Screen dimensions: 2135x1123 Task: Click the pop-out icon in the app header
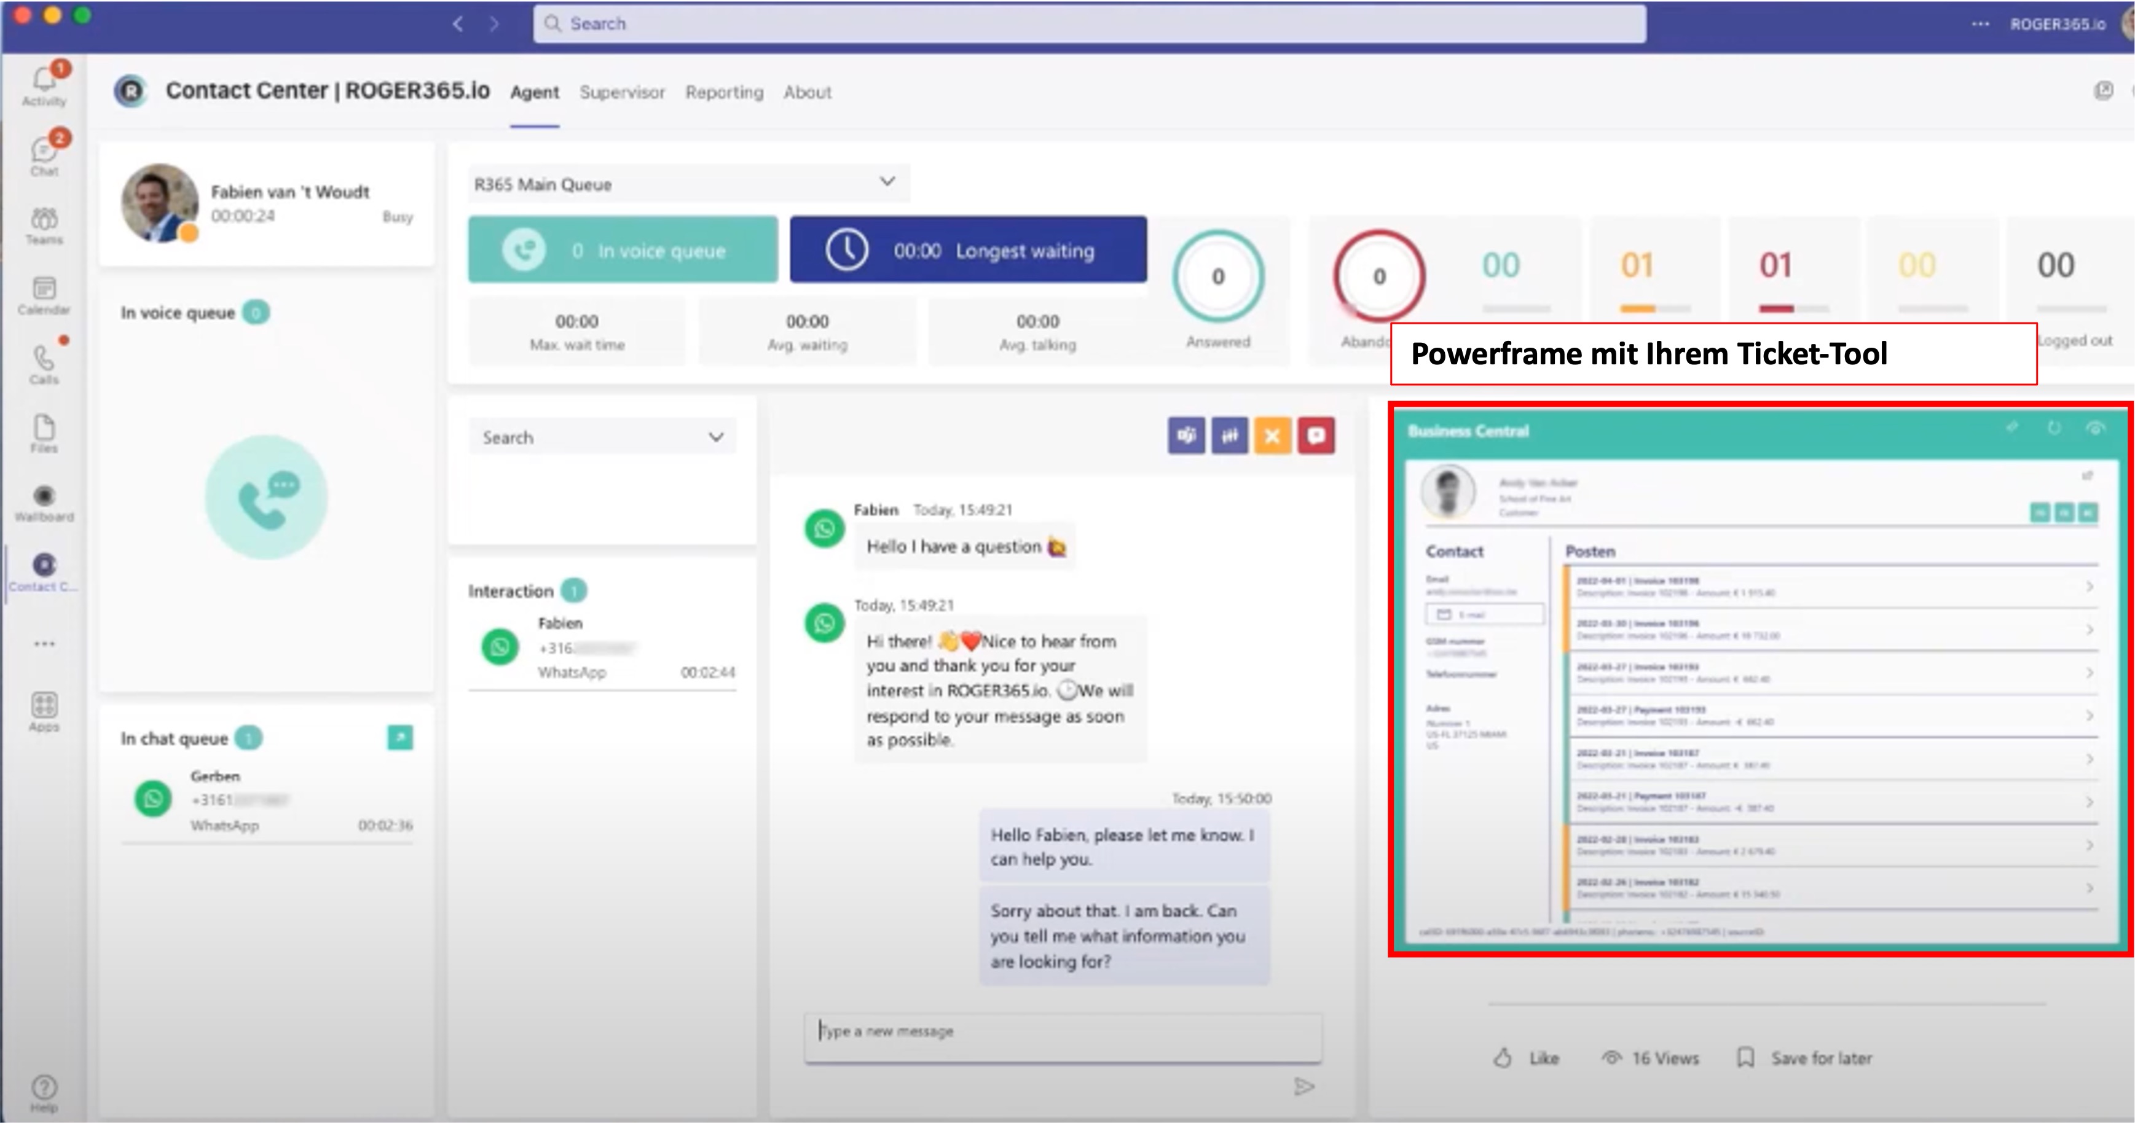(x=2104, y=90)
